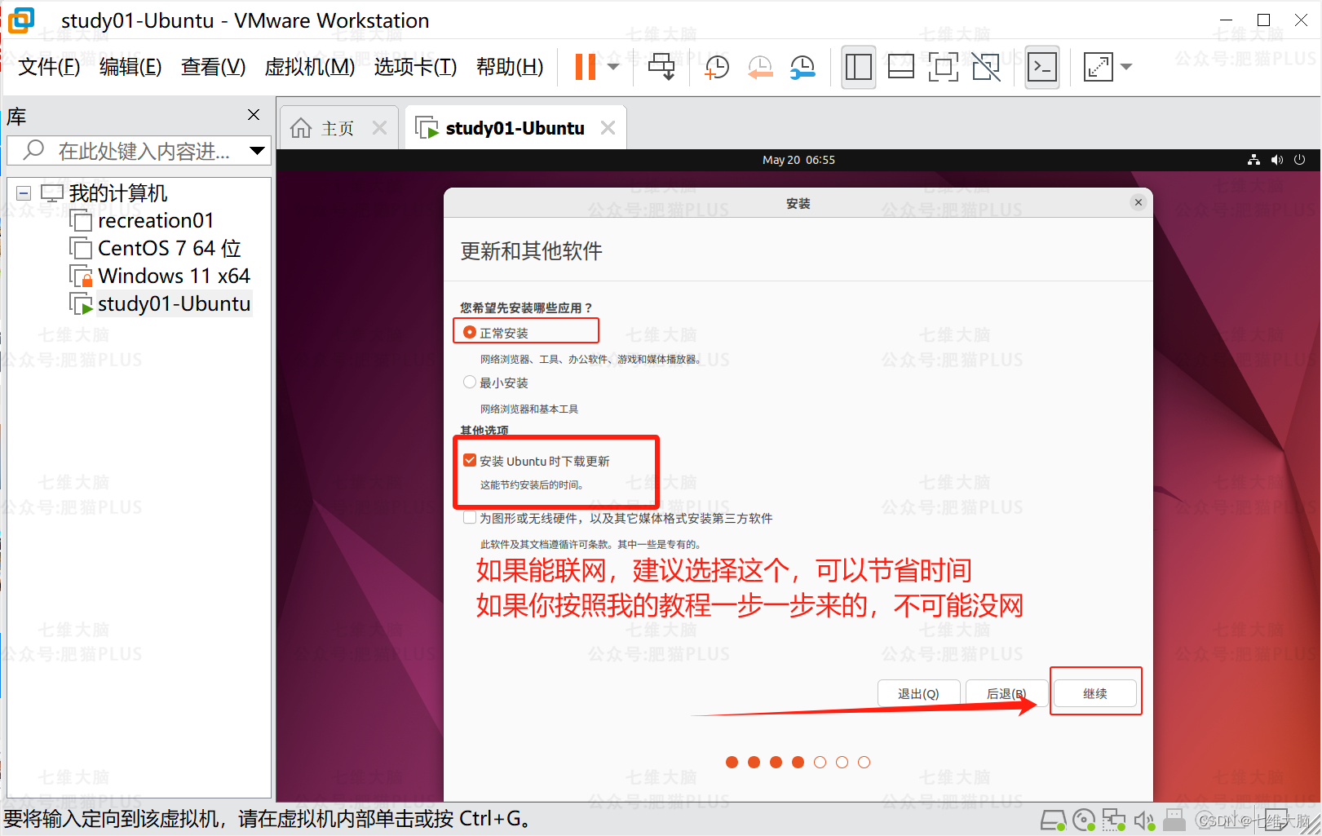Viewport: 1322px width, 836px height.
Task: Click the 继续 button
Action: click(1094, 693)
